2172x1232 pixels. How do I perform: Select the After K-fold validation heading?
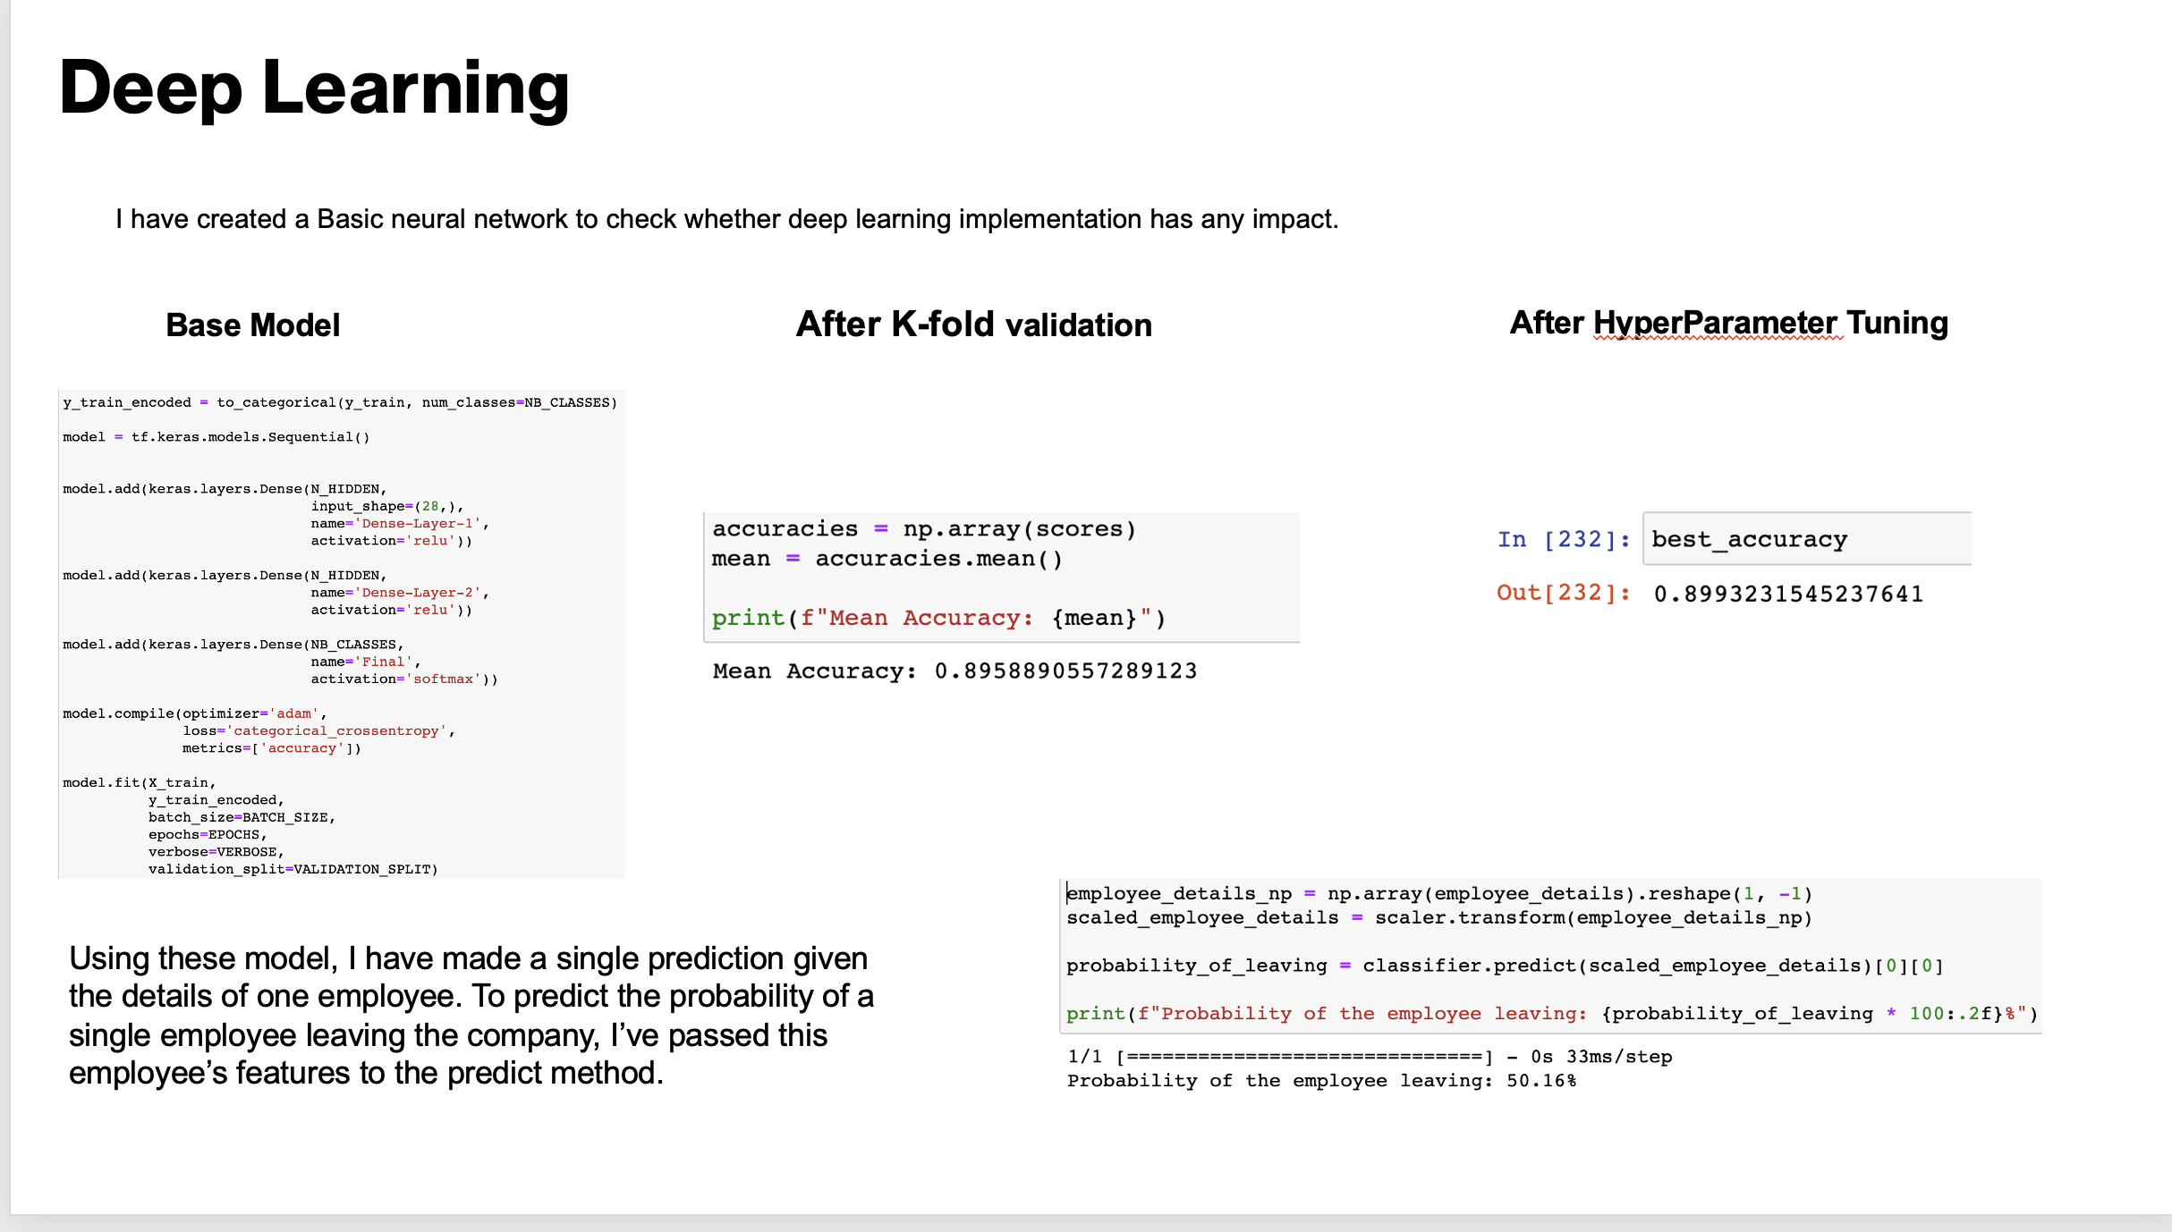tap(974, 325)
